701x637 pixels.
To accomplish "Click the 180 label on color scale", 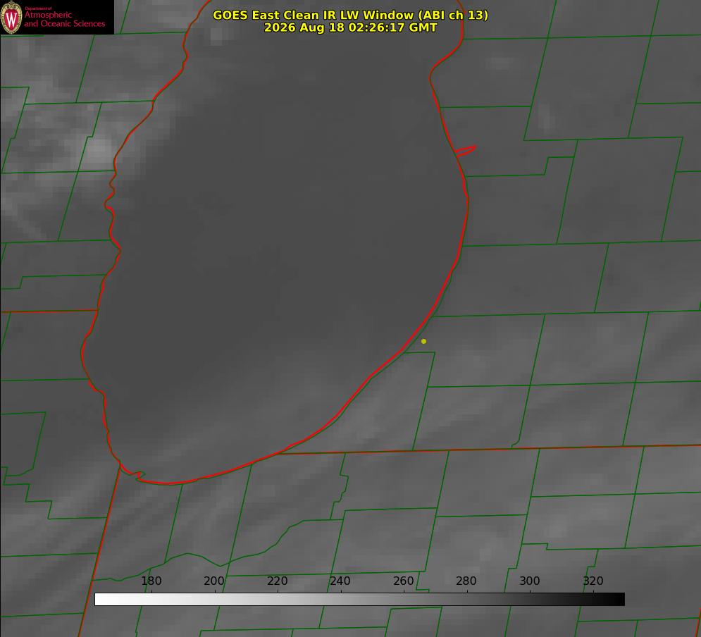I will pyautogui.click(x=151, y=581).
